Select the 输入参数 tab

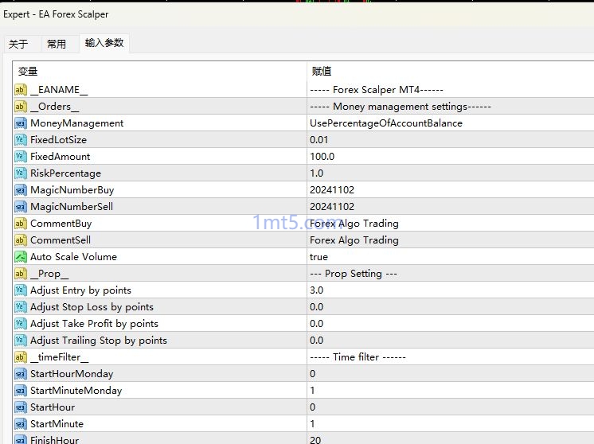[x=104, y=44]
